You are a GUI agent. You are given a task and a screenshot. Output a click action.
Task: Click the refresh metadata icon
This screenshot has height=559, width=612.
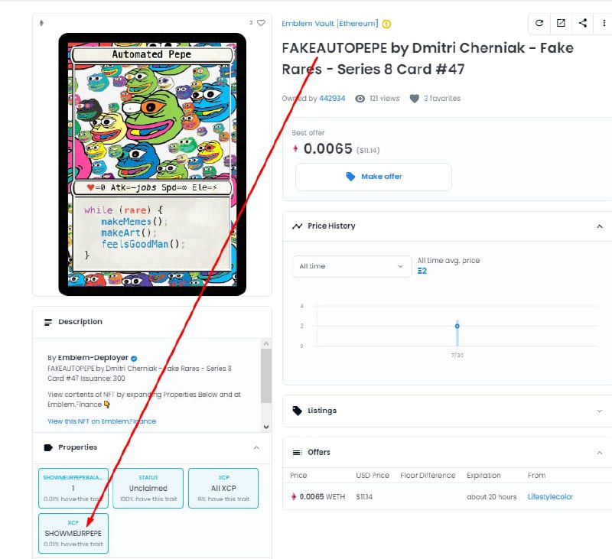[x=539, y=23]
